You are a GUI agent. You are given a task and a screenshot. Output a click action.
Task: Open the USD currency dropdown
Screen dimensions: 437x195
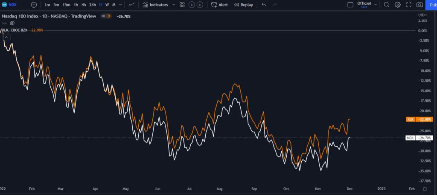click(422, 15)
